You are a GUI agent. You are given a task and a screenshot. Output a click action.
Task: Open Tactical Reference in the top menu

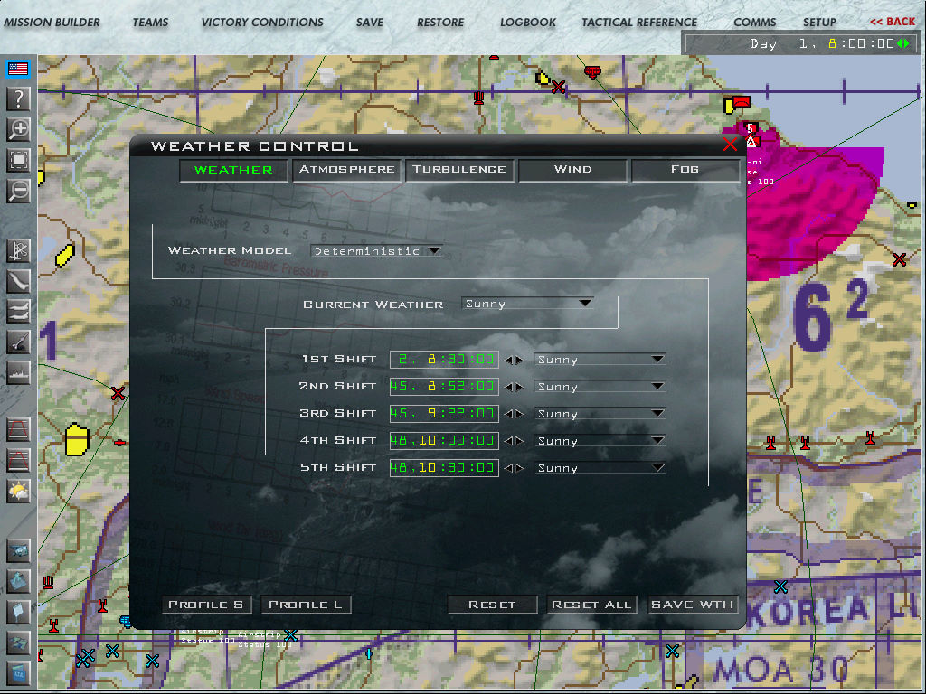click(x=639, y=23)
